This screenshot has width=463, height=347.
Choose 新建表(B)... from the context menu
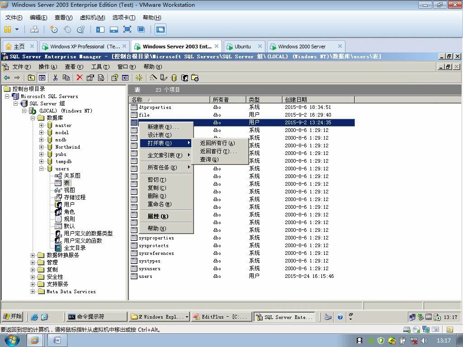tap(166, 127)
